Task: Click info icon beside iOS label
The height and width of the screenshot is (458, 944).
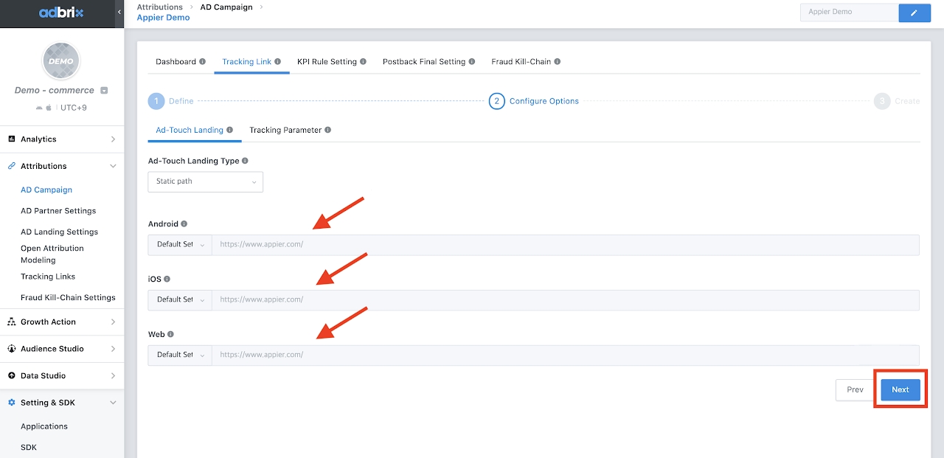Action: pos(167,280)
